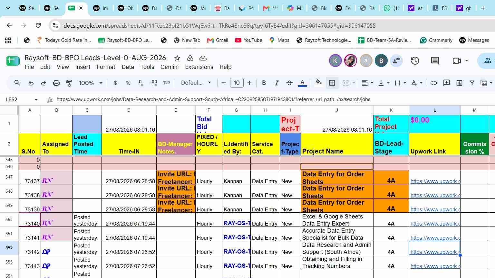Screen dimensions: 495x278
Task: Open the Extensions menu
Action: (x=199, y=67)
